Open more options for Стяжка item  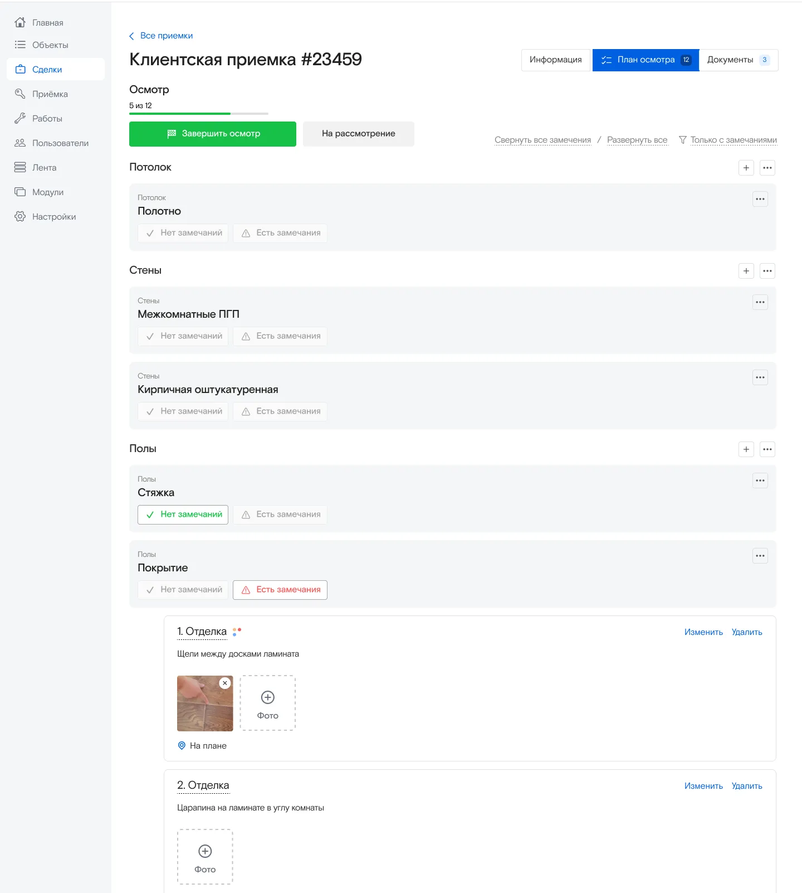(x=760, y=481)
